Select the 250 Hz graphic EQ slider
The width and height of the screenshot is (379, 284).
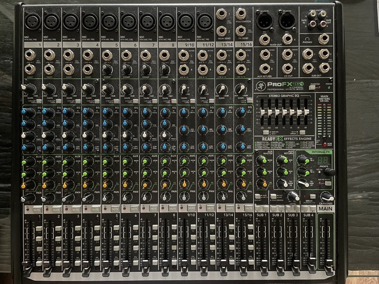tap(270, 112)
